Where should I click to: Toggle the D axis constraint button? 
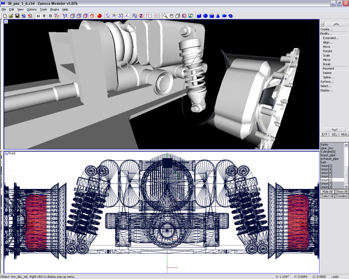(x=51, y=16)
